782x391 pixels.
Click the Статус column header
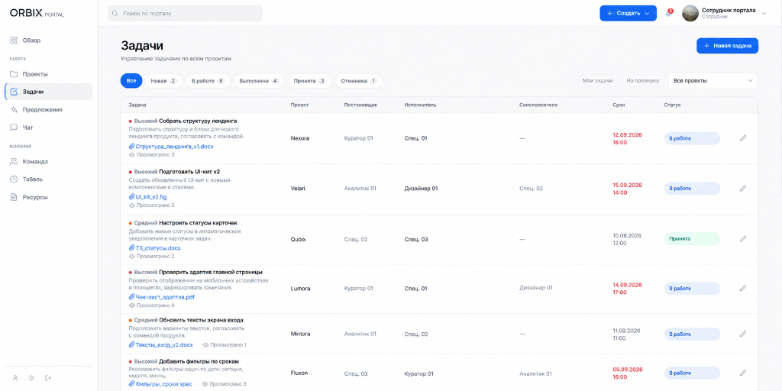[x=672, y=105]
